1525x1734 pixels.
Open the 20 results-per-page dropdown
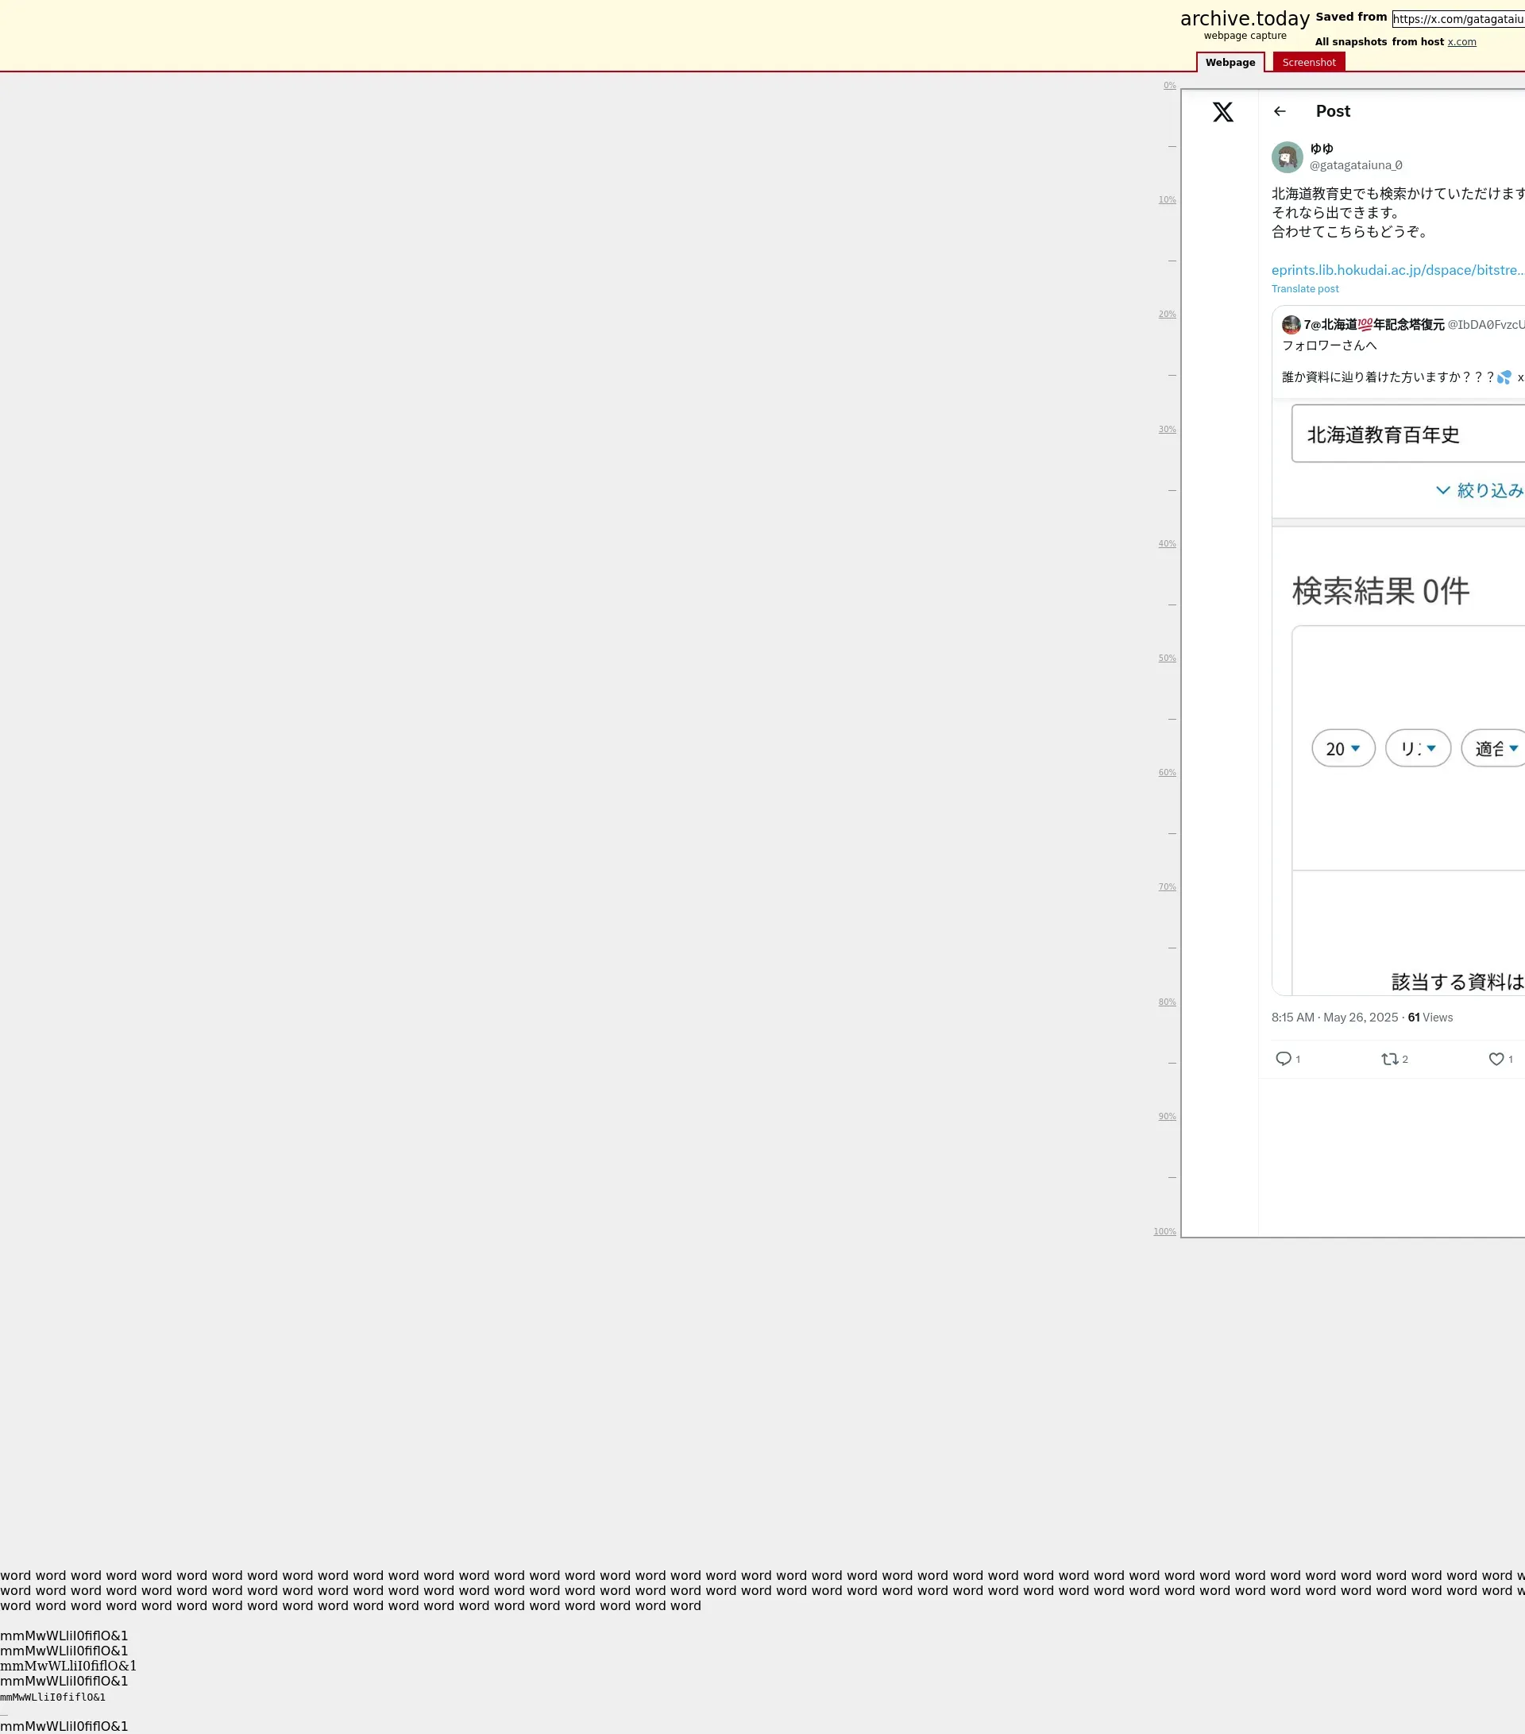pyautogui.click(x=1342, y=748)
